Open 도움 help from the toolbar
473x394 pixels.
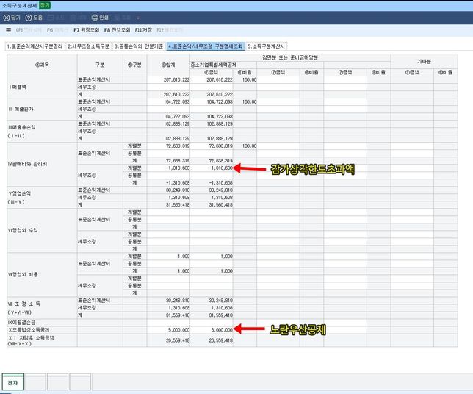[x=34, y=17]
